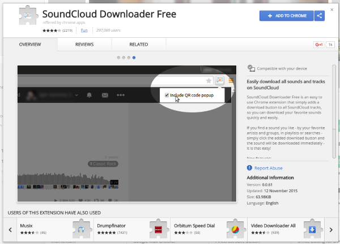Click the offered by chrome.apps text
The image size is (340, 244).
pyautogui.click(x=64, y=23)
